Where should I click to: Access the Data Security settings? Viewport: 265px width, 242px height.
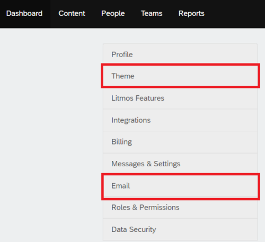tap(180, 229)
